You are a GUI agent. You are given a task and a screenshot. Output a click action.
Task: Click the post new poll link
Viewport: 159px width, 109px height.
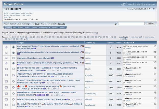[x=136, y=37]
